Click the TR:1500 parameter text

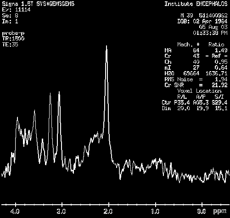(13, 39)
